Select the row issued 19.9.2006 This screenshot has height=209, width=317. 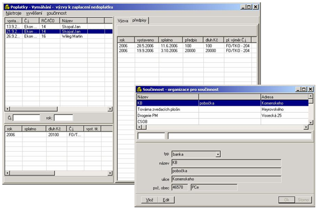click(187, 51)
